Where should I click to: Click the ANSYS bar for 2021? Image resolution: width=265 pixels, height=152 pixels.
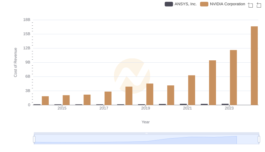pos(183,105)
